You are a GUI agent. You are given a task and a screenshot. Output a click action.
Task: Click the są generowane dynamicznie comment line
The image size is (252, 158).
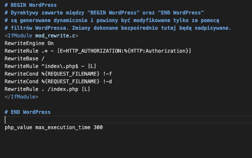(112, 20)
